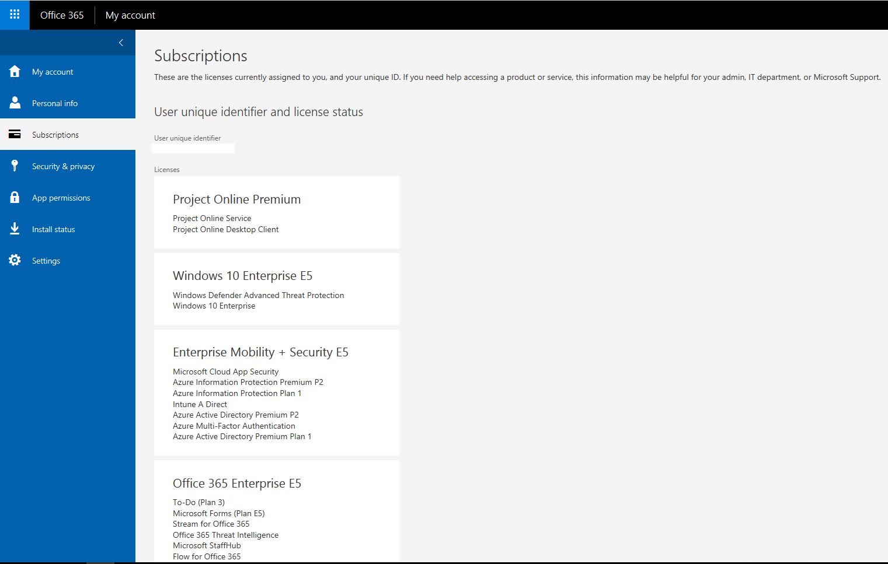Click Azure Information Protection Plan 1

pos(237,393)
